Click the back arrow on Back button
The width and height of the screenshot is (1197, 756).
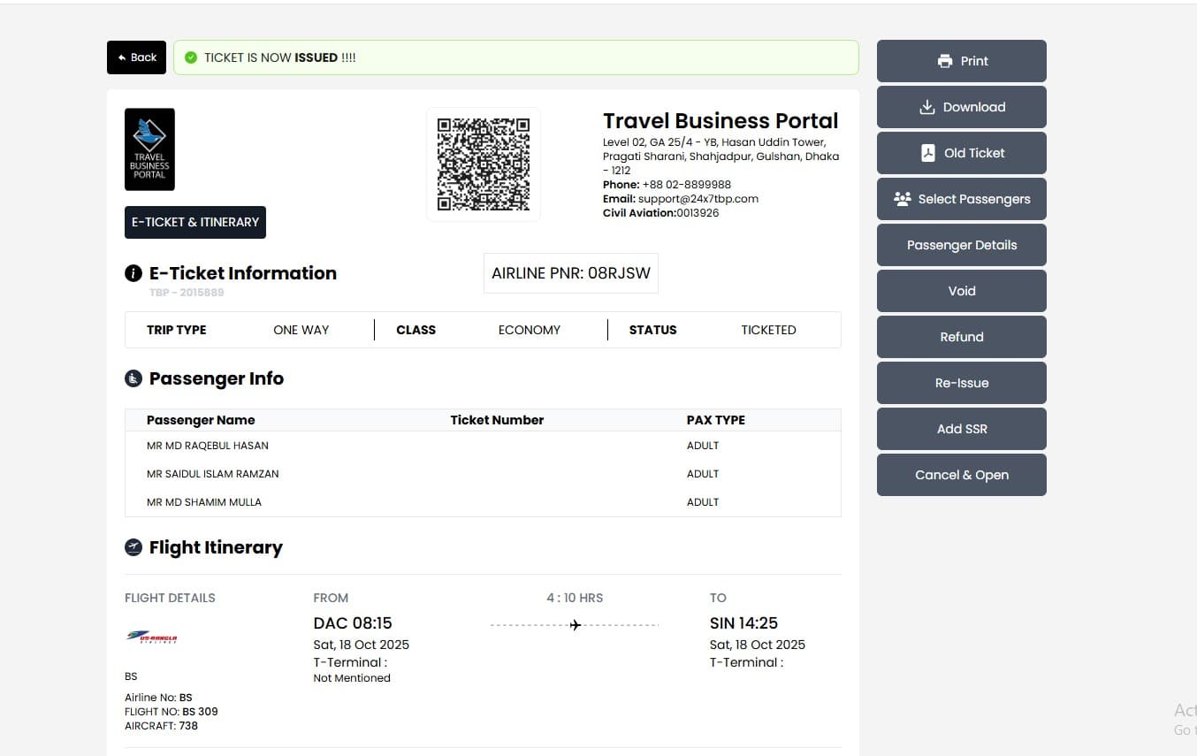click(120, 57)
